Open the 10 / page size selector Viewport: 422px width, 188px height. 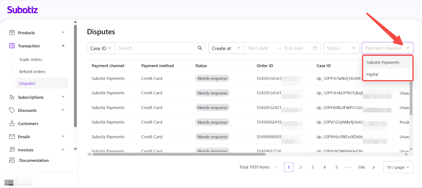click(x=398, y=167)
